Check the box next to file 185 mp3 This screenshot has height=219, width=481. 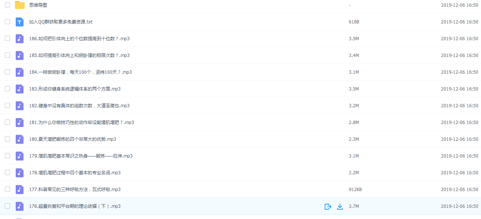pos(7,55)
